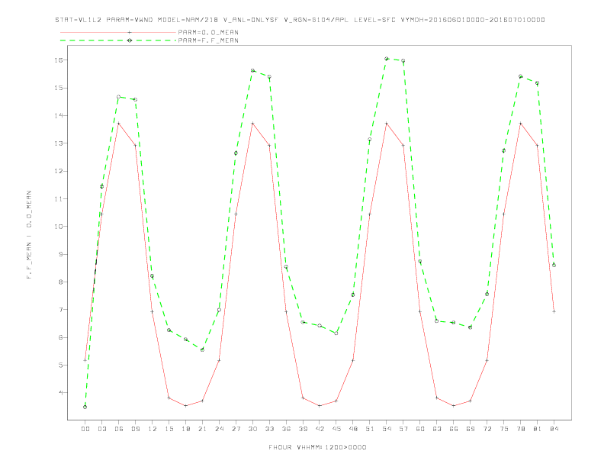Click x-axis tick label 06
Image resolution: width=604 pixels, height=467 pixels.
(x=119, y=429)
